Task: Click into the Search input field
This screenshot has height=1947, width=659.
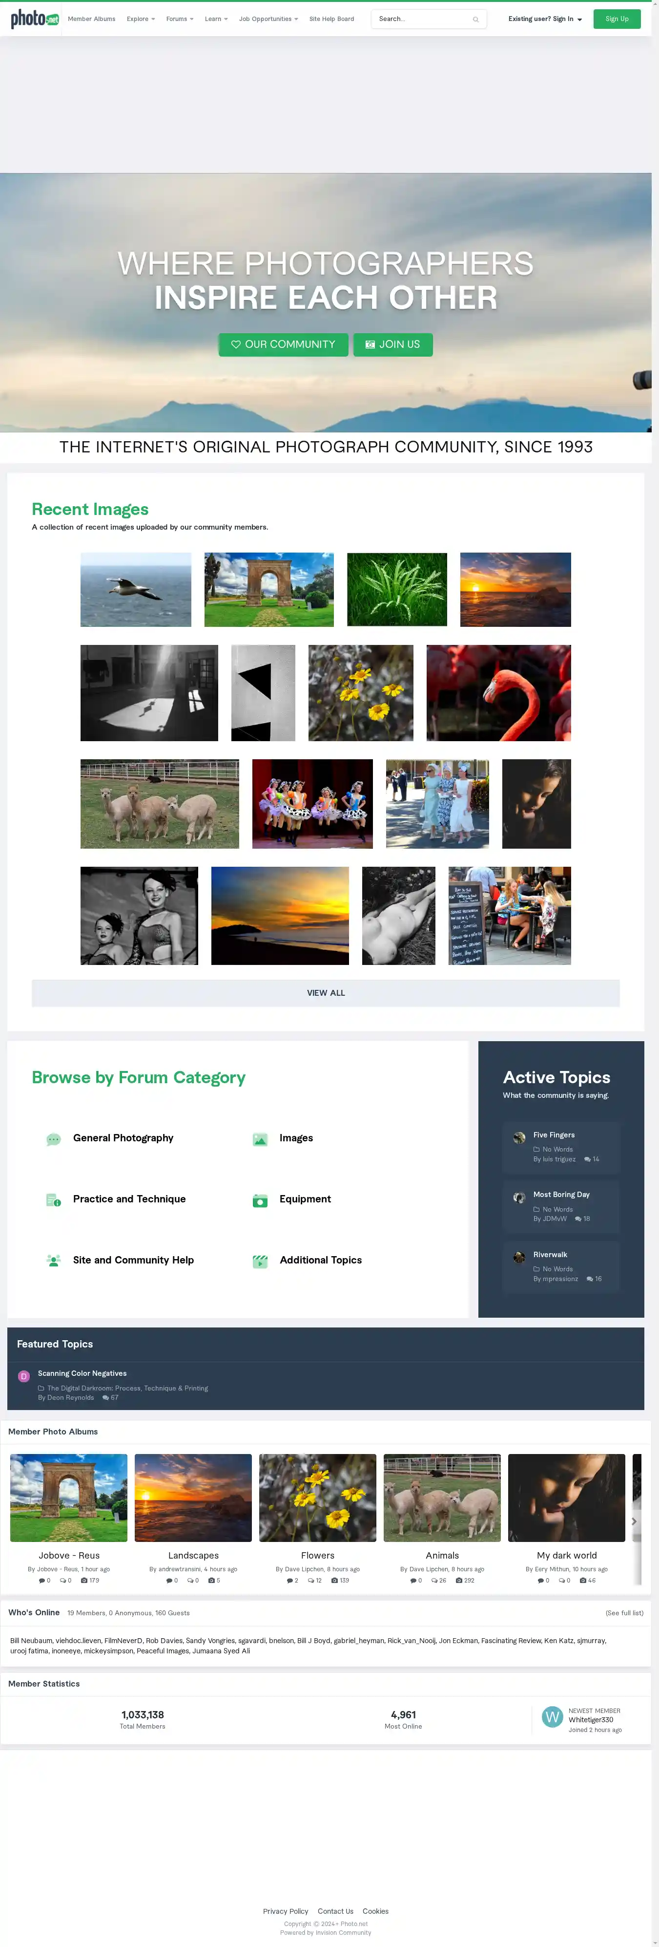Action: [x=423, y=19]
